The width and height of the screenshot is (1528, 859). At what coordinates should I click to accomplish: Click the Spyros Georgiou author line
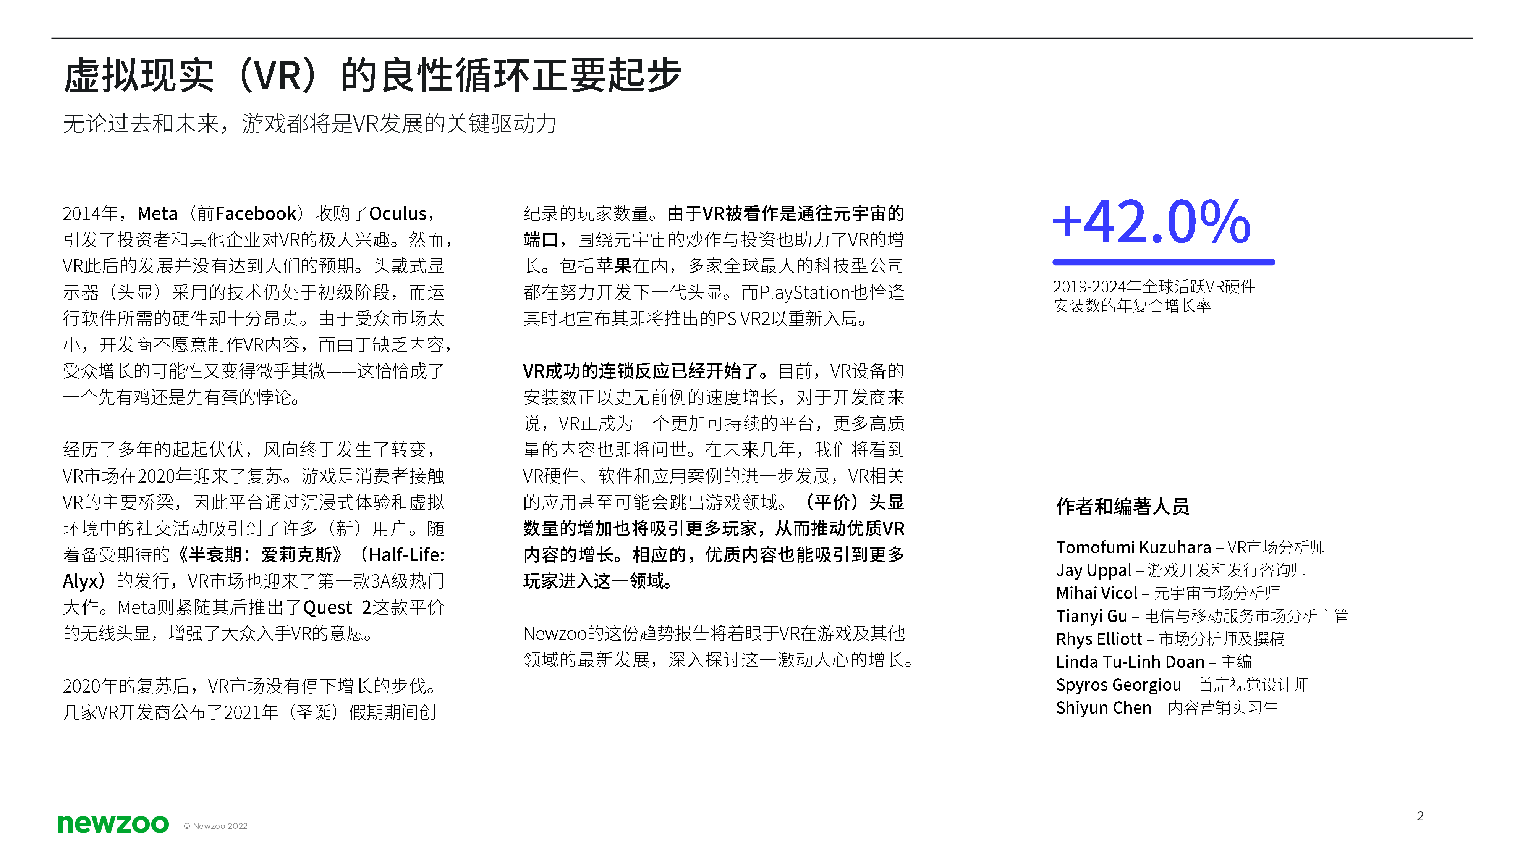coord(1182,685)
